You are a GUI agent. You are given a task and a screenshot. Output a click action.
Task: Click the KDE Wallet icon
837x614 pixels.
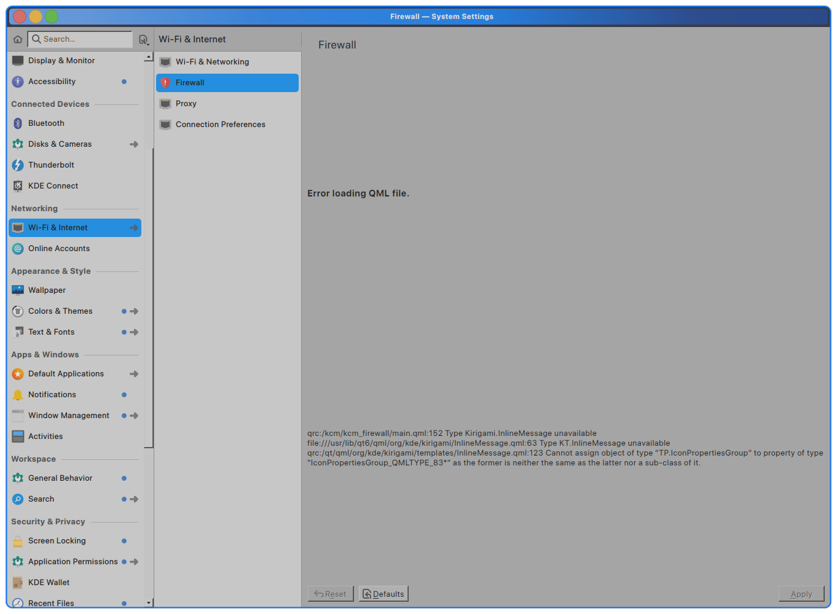(x=18, y=583)
